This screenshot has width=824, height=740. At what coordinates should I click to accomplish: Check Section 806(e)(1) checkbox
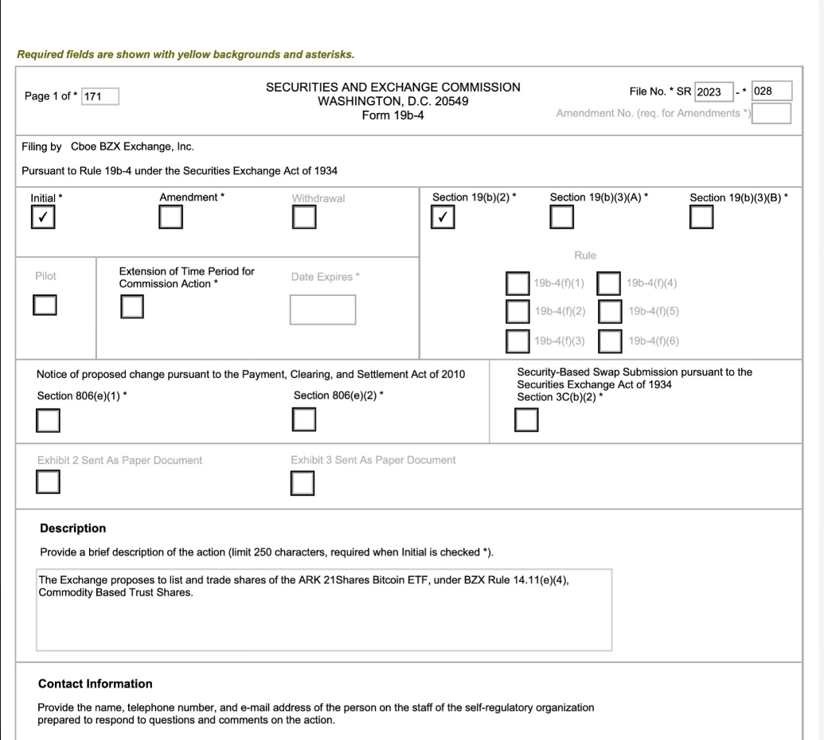[48, 421]
